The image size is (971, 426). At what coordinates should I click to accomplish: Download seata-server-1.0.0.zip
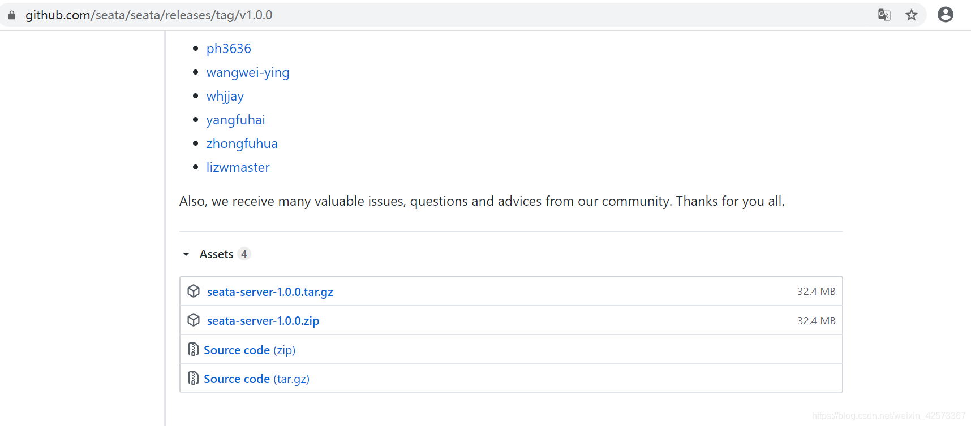(263, 321)
